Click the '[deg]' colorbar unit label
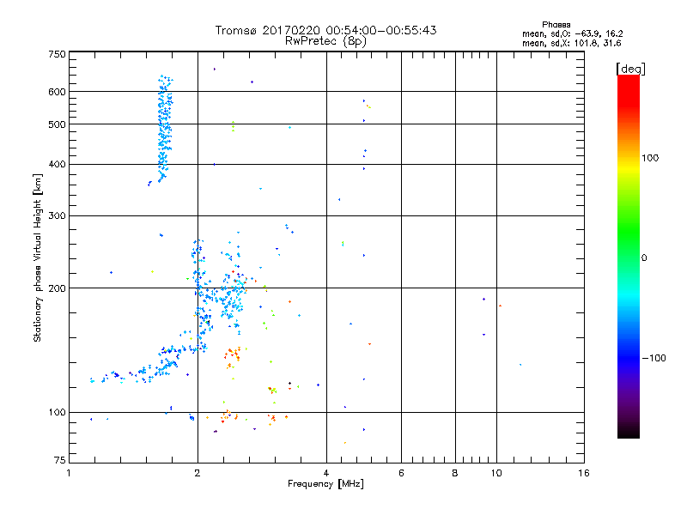Viewport: 687px width, 515px height. tap(630, 69)
